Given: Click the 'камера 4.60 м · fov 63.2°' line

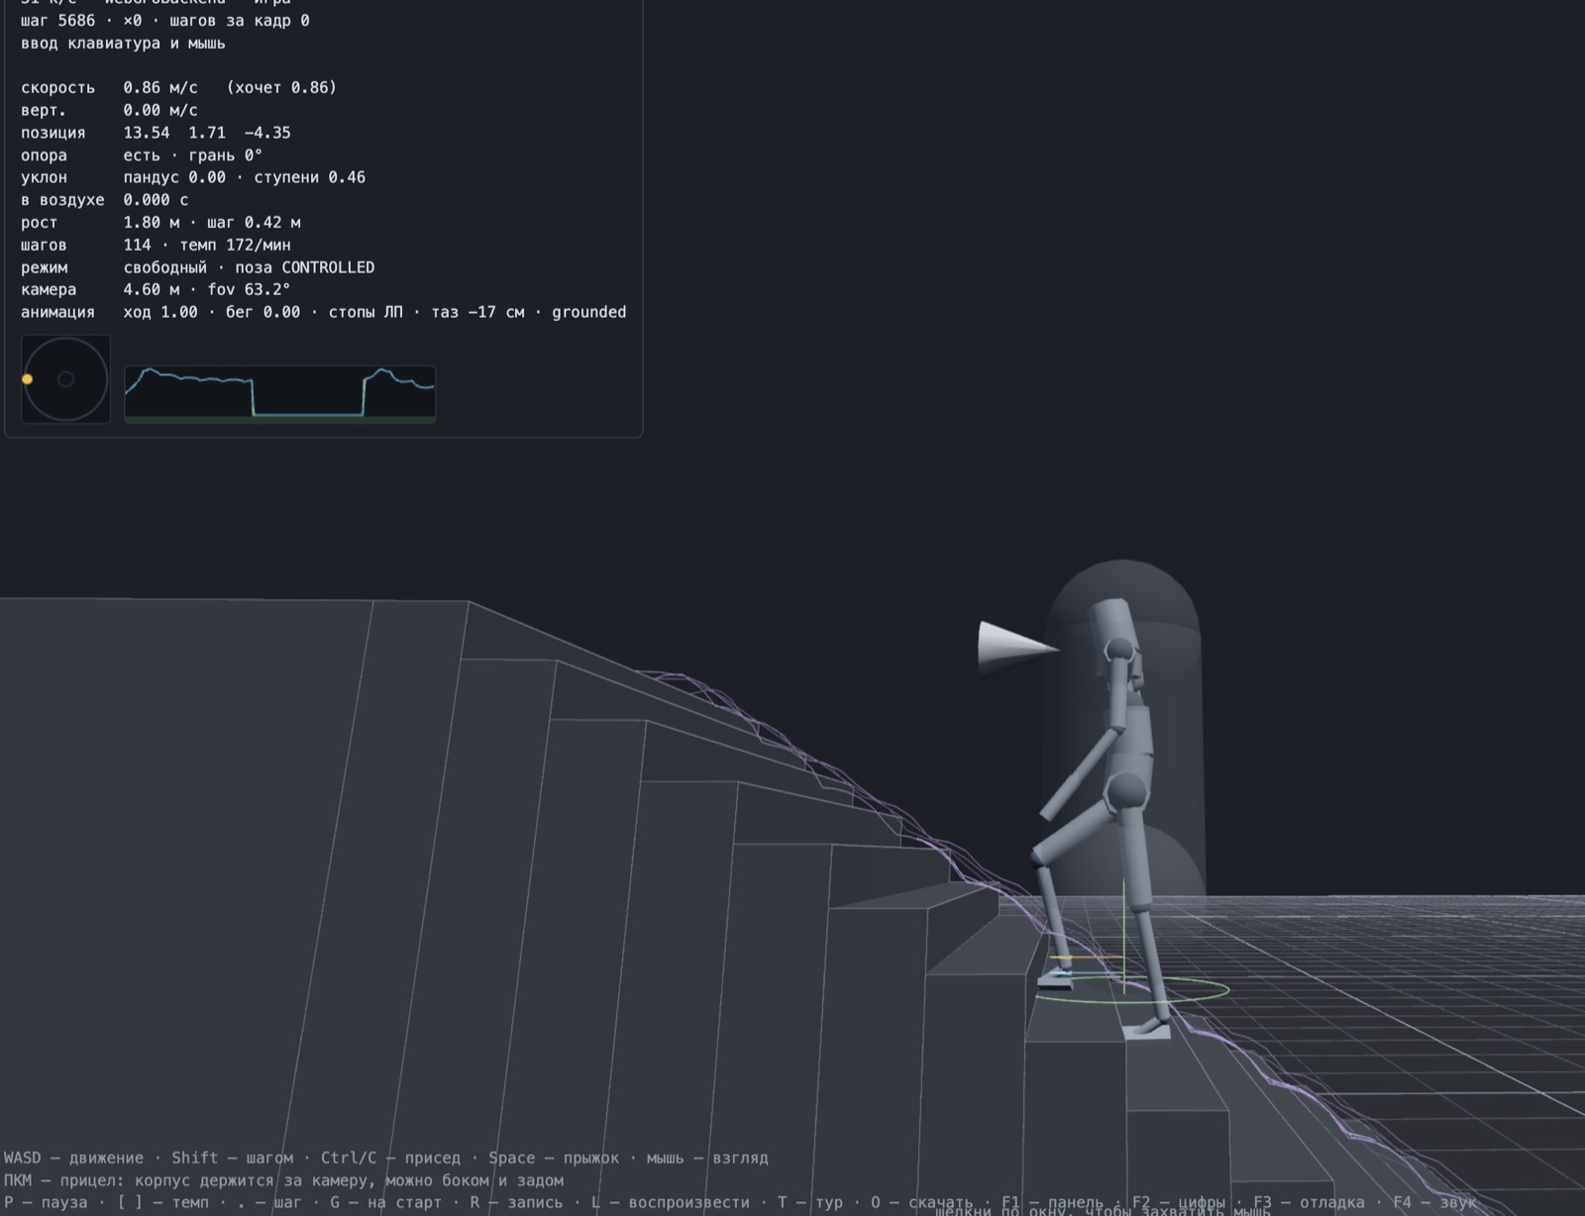Looking at the screenshot, I should point(156,290).
